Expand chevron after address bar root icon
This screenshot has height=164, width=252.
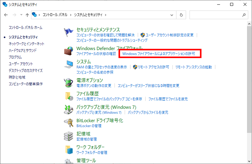[39, 15]
